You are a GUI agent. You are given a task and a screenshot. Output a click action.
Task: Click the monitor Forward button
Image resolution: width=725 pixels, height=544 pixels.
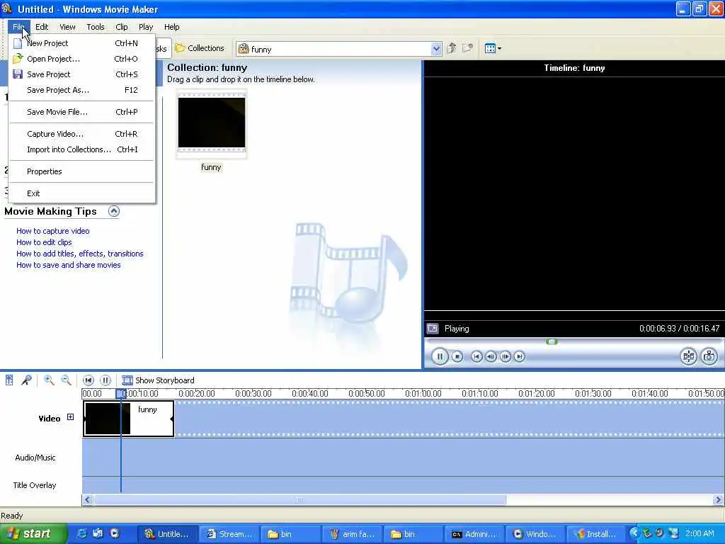[520, 357]
